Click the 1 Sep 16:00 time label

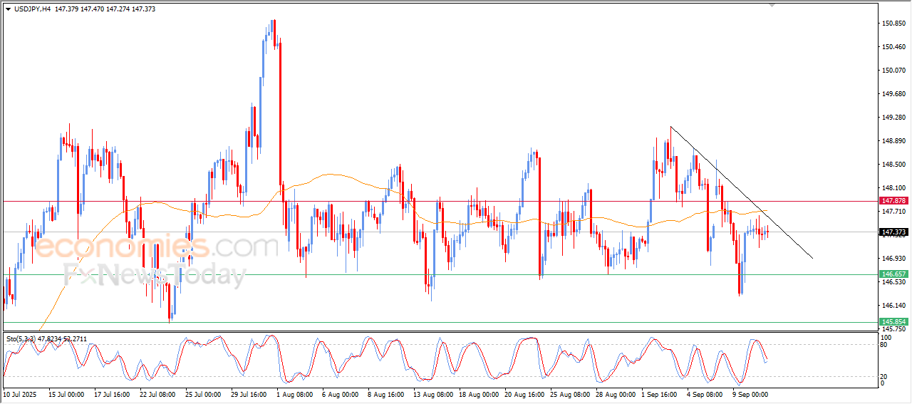[x=658, y=393]
